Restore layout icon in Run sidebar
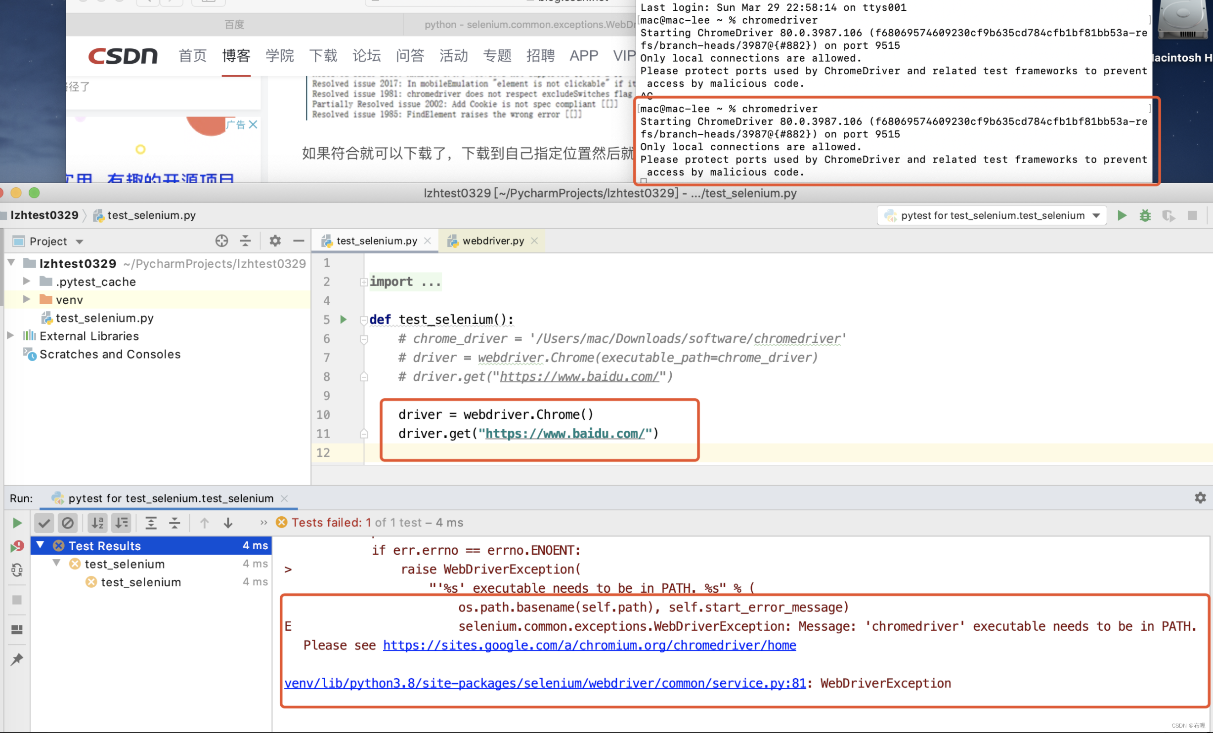Screen dimensions: 1213x733 [x=17, y=629]
